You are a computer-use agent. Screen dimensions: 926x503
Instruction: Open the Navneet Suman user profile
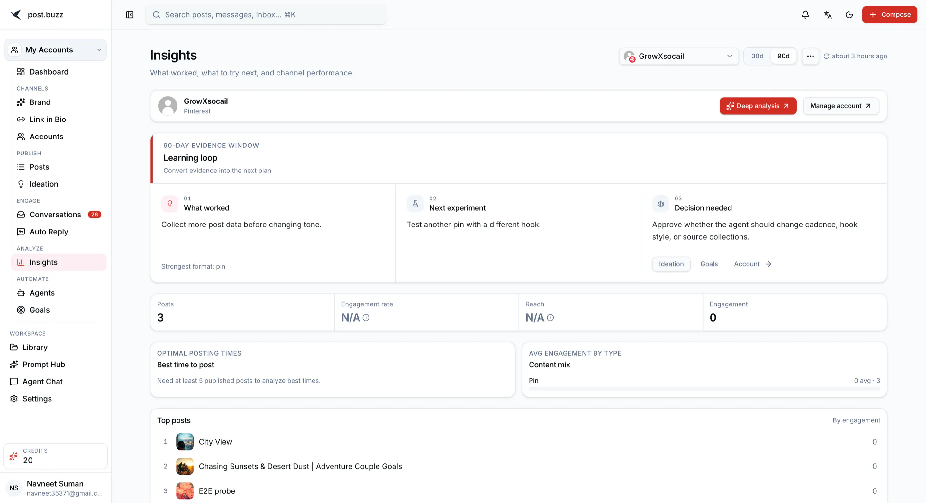click(x=55, y=488)
